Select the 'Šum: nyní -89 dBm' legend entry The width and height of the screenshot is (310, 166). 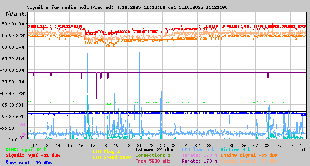point(29,163)
